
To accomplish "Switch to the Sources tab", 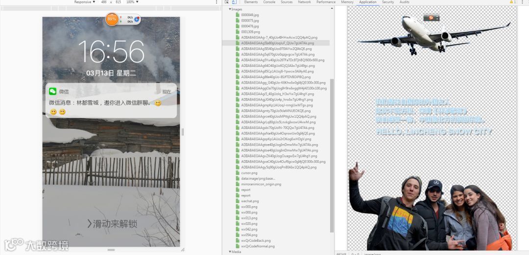I will point(287,2).
